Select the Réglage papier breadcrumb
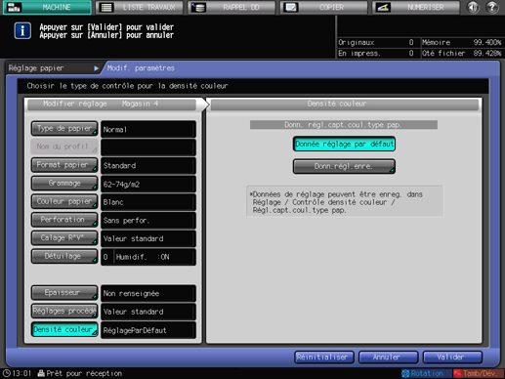Image resolution: width=505 pixels, height=379 pixels. (36, 68)
